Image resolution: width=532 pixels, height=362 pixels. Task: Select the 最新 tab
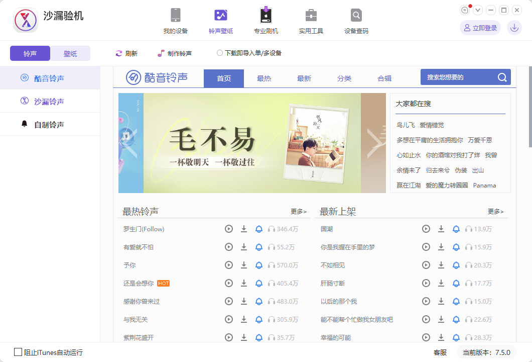tap(304, 78)
